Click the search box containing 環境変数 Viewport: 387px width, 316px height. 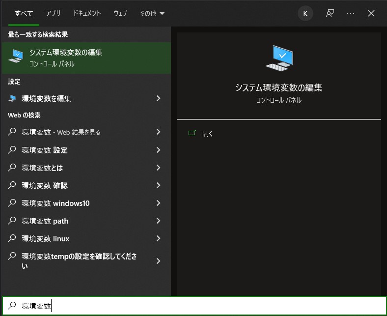point(194,306)
